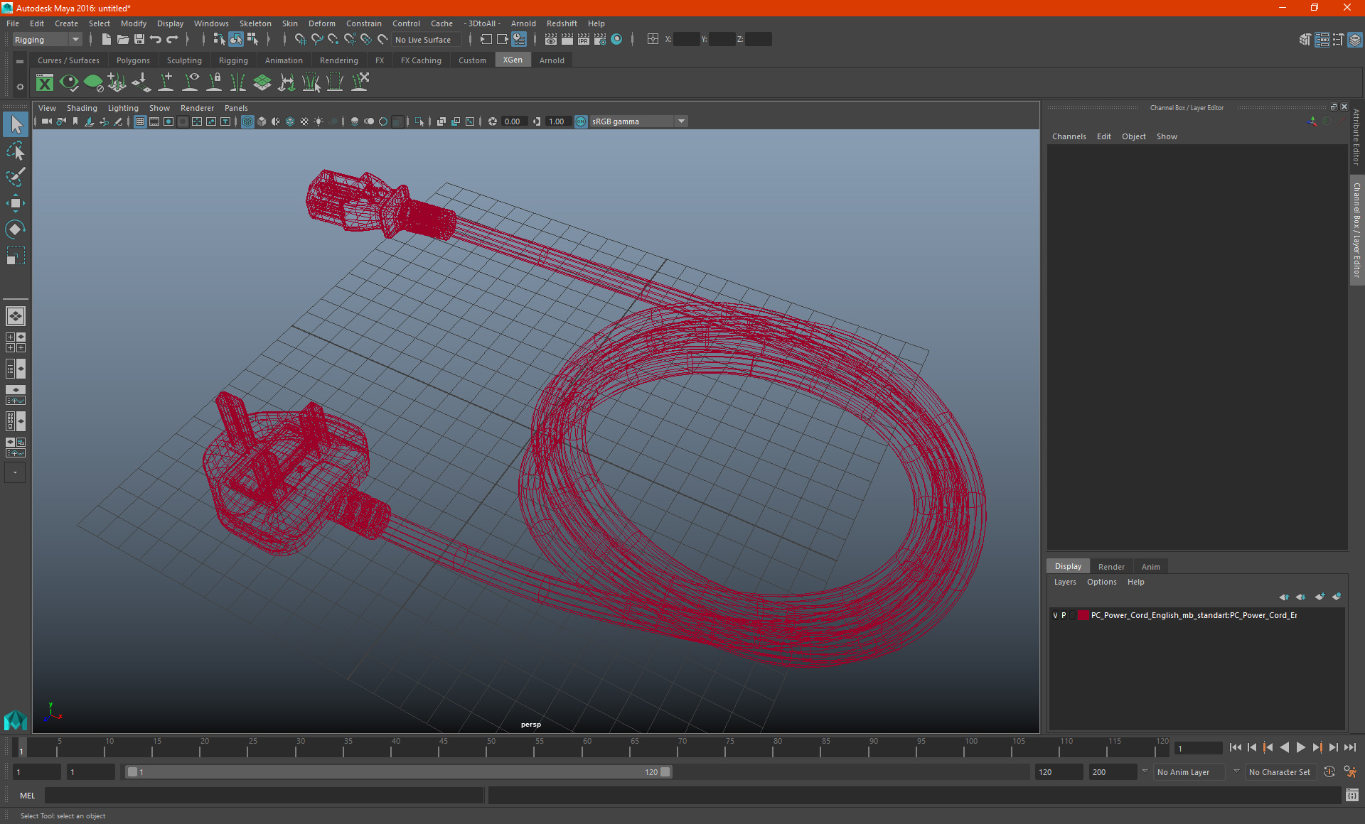Click the MEL command line input field
1365x824 pixels.
[264, 795]
